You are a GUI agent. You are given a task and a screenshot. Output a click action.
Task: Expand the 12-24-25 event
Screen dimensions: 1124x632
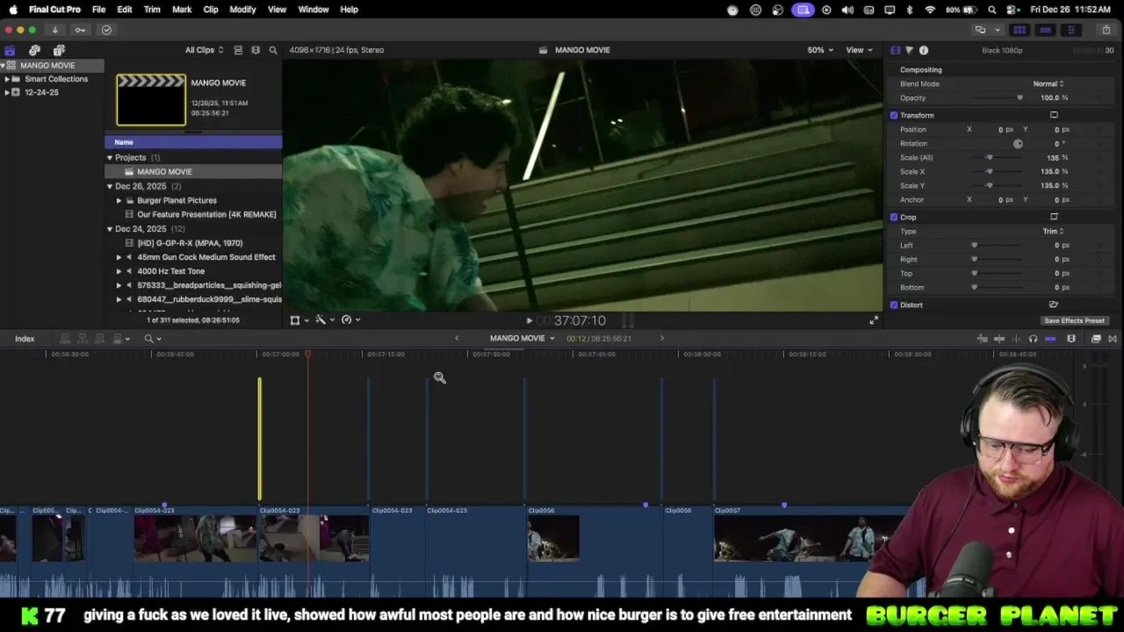pos(7,92)
